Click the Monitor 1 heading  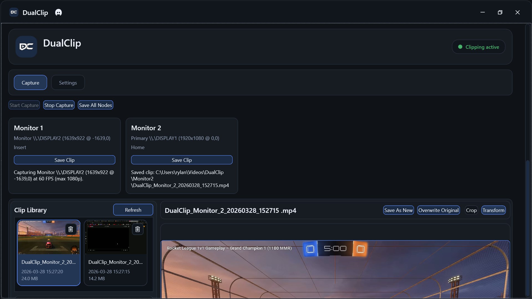(29, 128)
